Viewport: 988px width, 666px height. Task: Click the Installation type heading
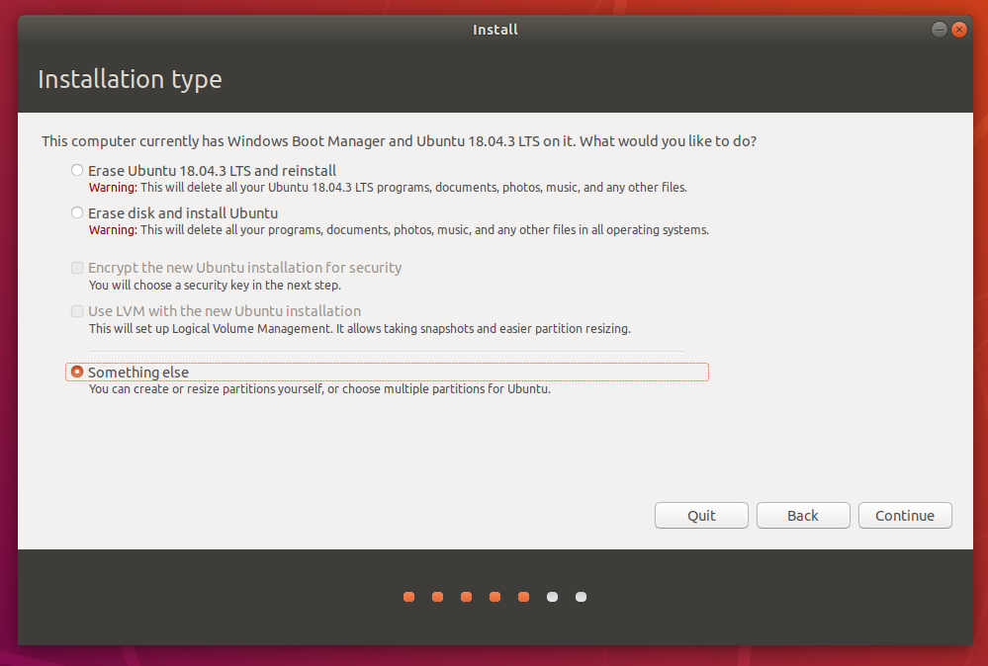click(x=130, y=79)
